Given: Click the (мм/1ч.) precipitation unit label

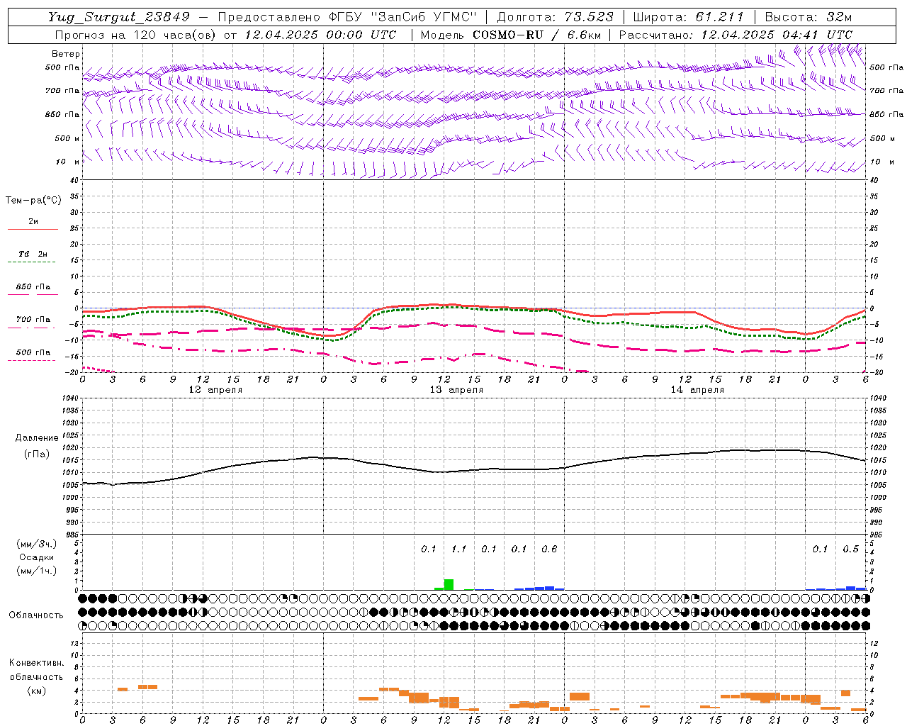Looking at the screenshot, I should [37, 571].
